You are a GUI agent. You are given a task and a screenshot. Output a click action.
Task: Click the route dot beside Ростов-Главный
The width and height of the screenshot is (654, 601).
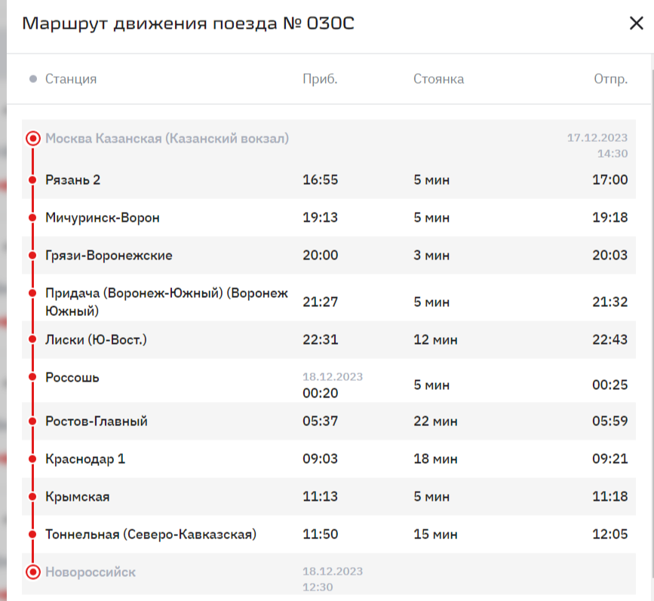[32, 422]
